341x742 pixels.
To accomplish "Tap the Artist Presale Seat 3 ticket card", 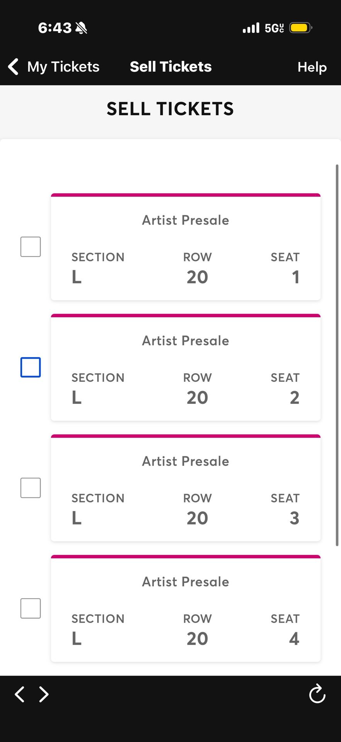I will pyautogui.click(x=186, y=488).
